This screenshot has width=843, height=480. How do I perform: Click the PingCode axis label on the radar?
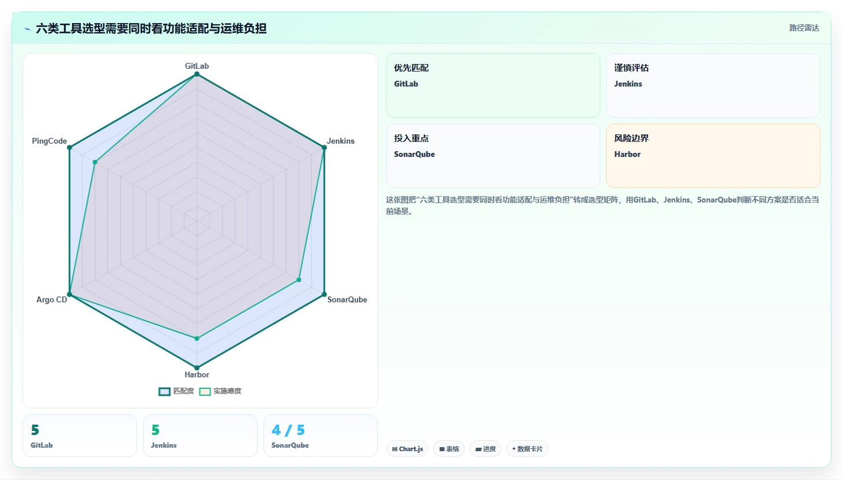pyautogui.click(x=50, y=141)
